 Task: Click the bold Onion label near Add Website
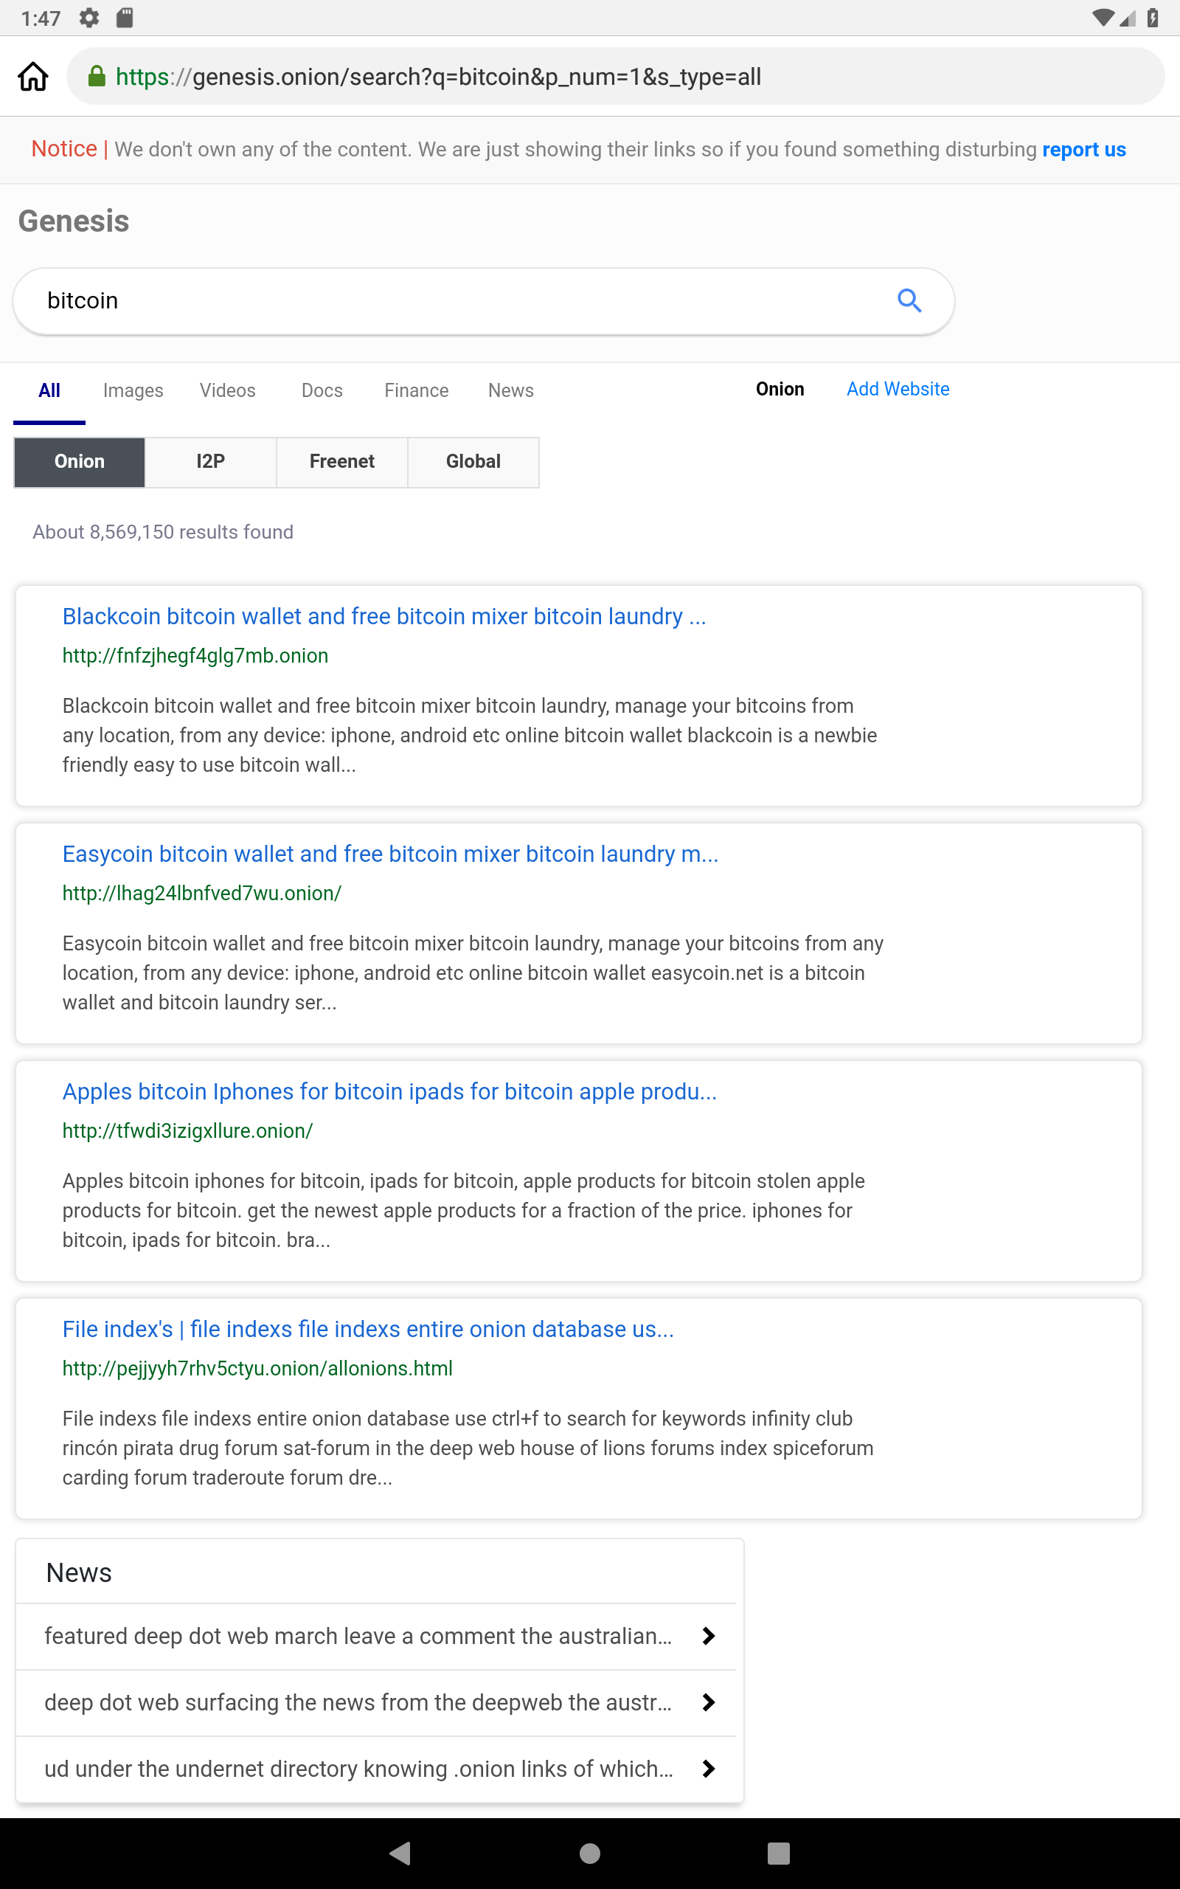coord(780,389)
